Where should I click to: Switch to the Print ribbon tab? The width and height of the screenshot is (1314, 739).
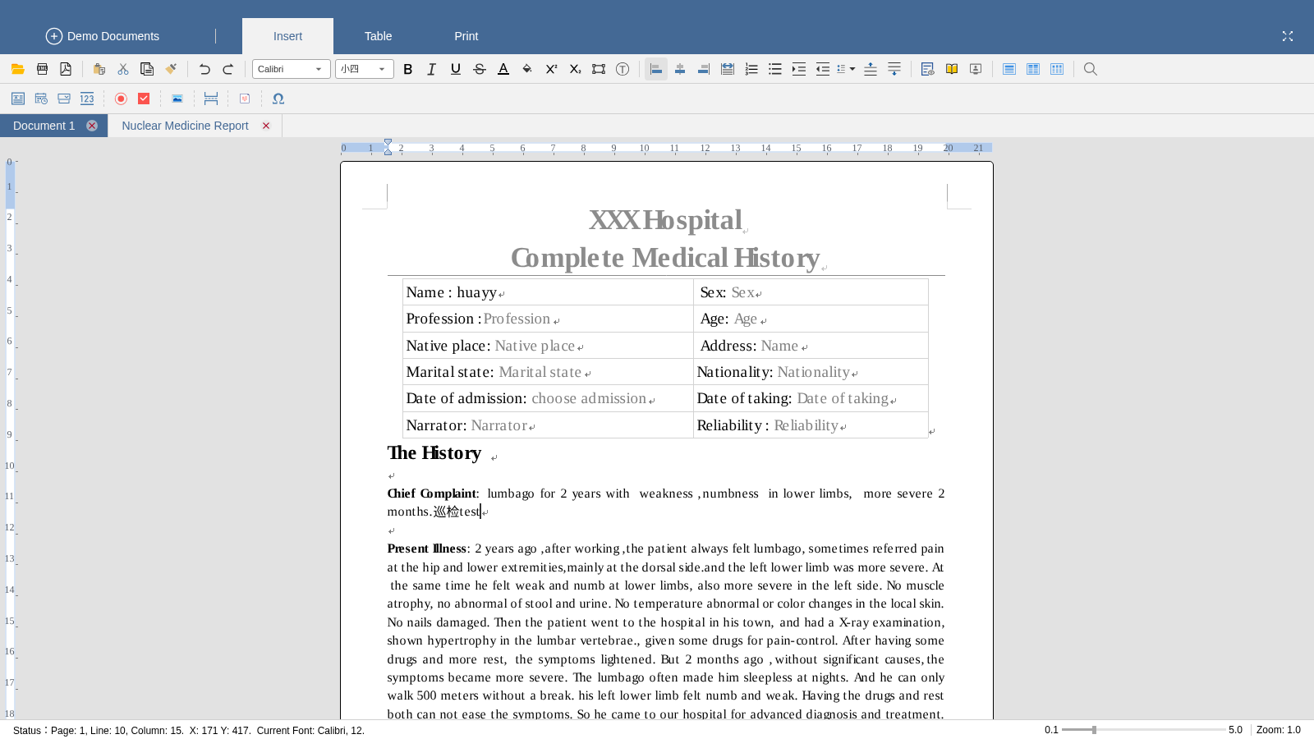tap(466, 36)
